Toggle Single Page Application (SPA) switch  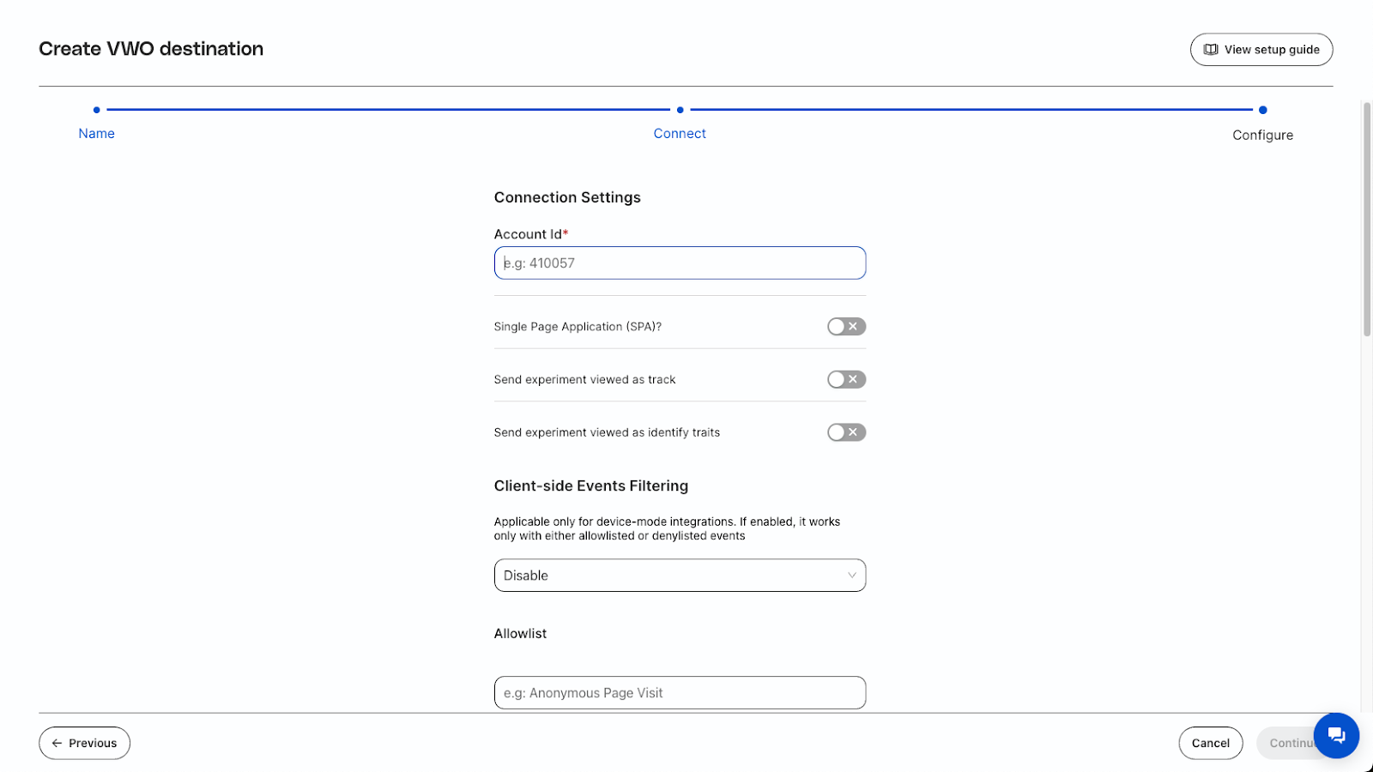(x=846, y=327)
